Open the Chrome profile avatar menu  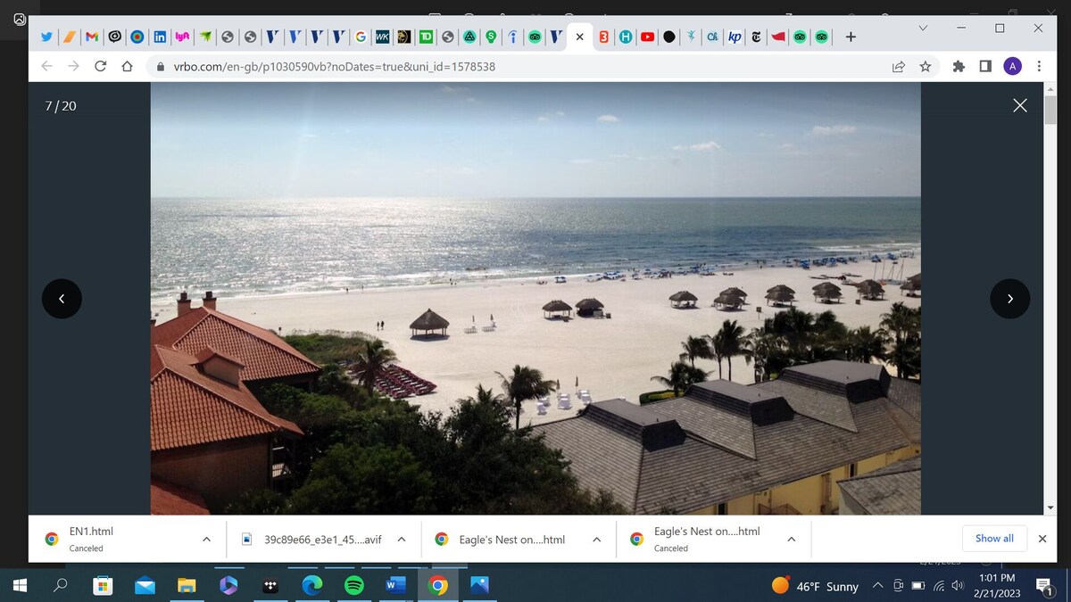pyautogui.click(x=1012, y=66)
